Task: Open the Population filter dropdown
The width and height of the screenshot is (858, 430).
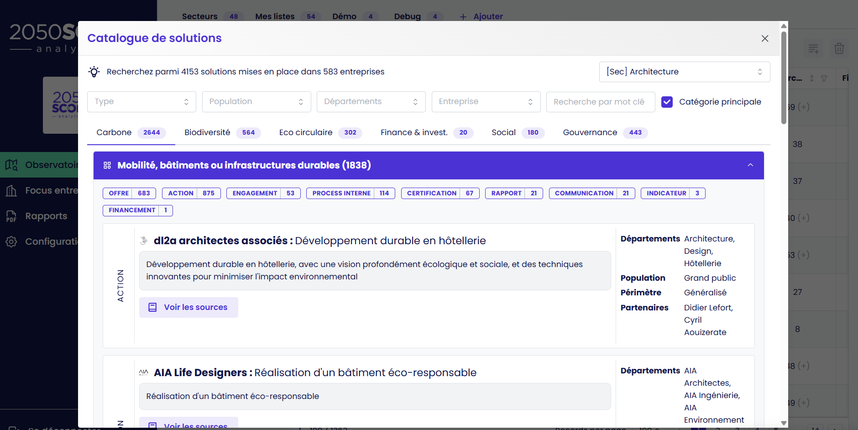Action: (x=256, y=102)
